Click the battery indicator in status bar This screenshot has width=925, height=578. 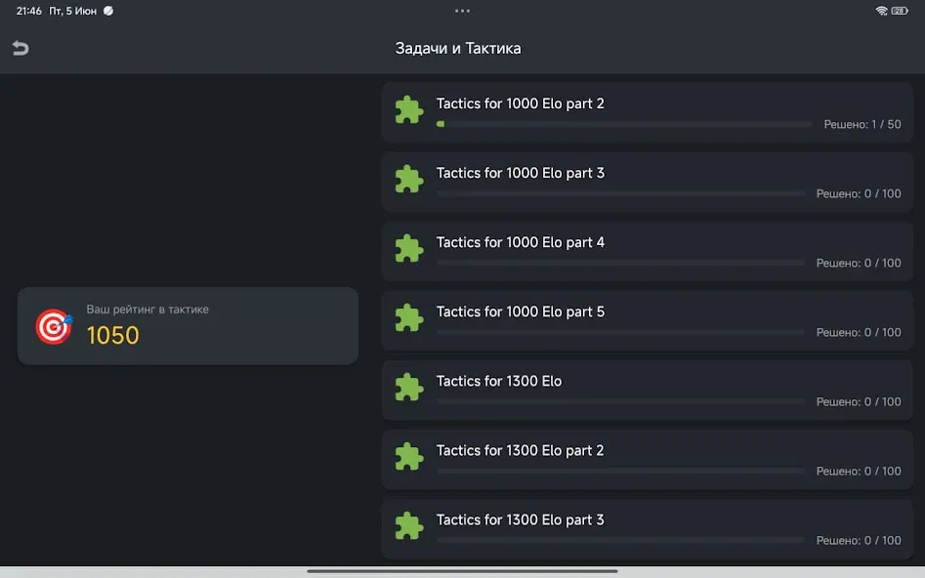point(900,11)
